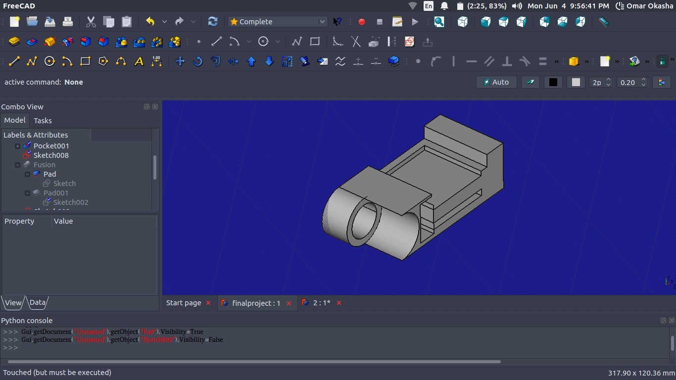This screenshot has width=676, height=380.
Task: Select the MultiTransform pattern tool
Action: tap(175, 42)
